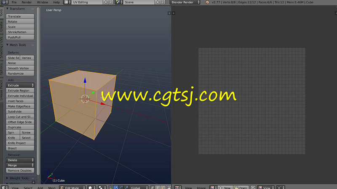Viewport: 337px width, 189px height.
Task: Toggle the 3D manipulator widget icon
Action: (111, 187)
